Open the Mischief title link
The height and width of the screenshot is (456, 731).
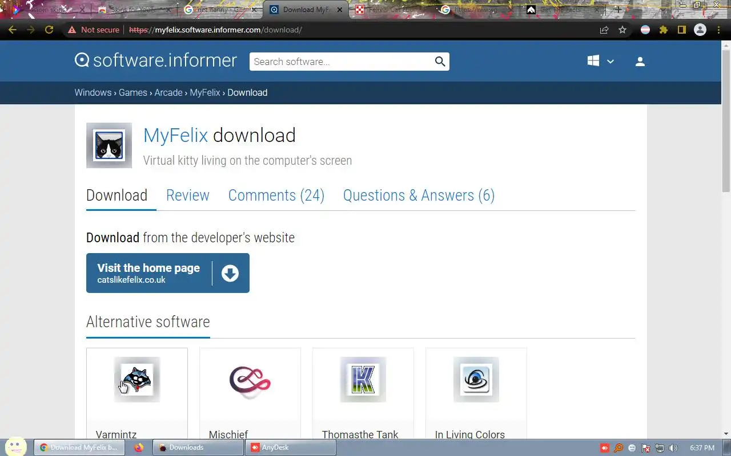click(x=228, y=434)
